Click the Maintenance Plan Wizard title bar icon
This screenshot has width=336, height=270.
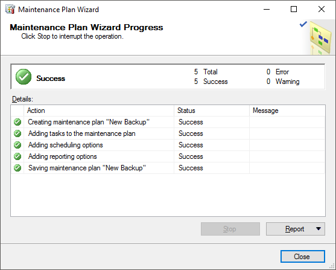10,10
